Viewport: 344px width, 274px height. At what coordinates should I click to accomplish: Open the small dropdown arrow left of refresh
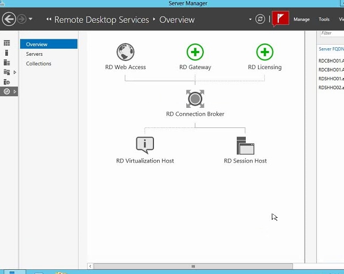point(251,19)
